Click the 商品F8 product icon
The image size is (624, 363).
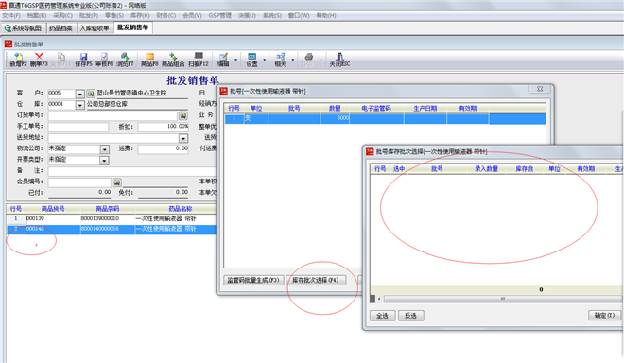(x=149, y=60)
